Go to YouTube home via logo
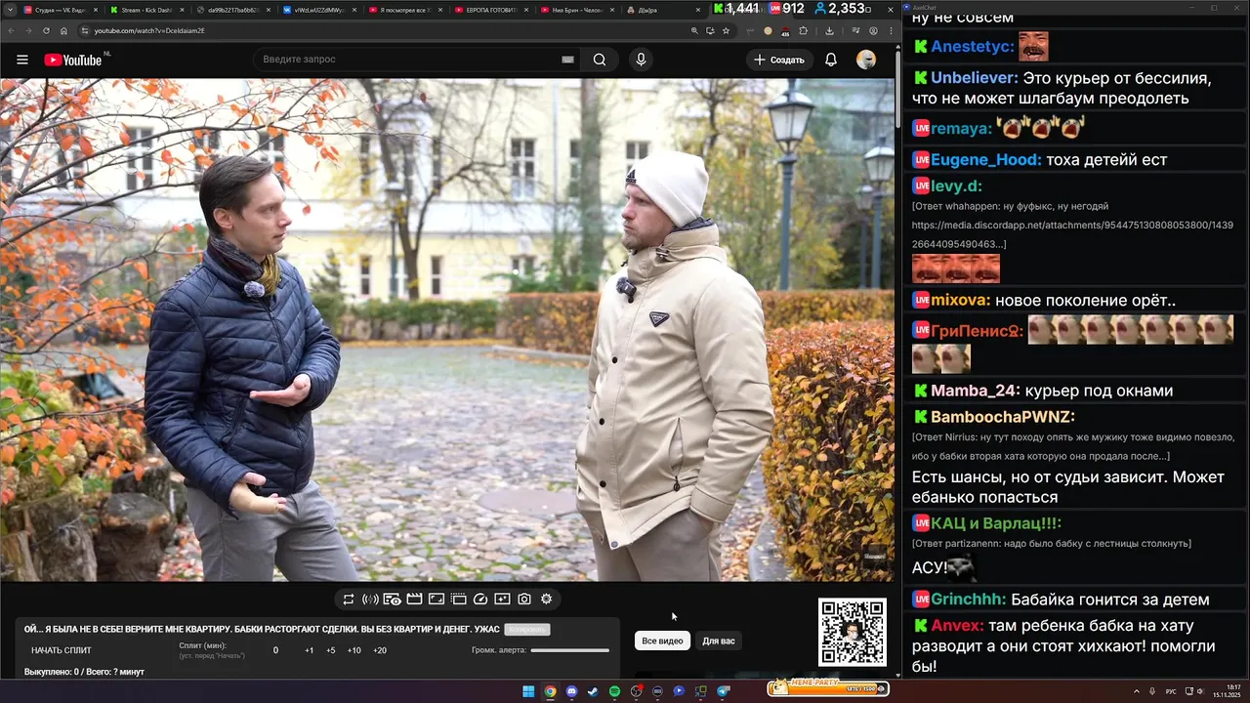1250x703 pixels. click(73, 60)
